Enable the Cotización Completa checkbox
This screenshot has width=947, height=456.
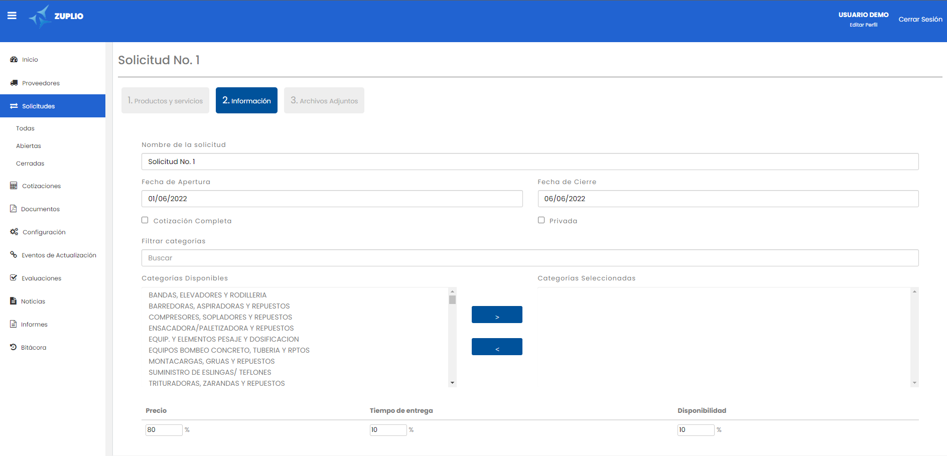pos(145,220)
